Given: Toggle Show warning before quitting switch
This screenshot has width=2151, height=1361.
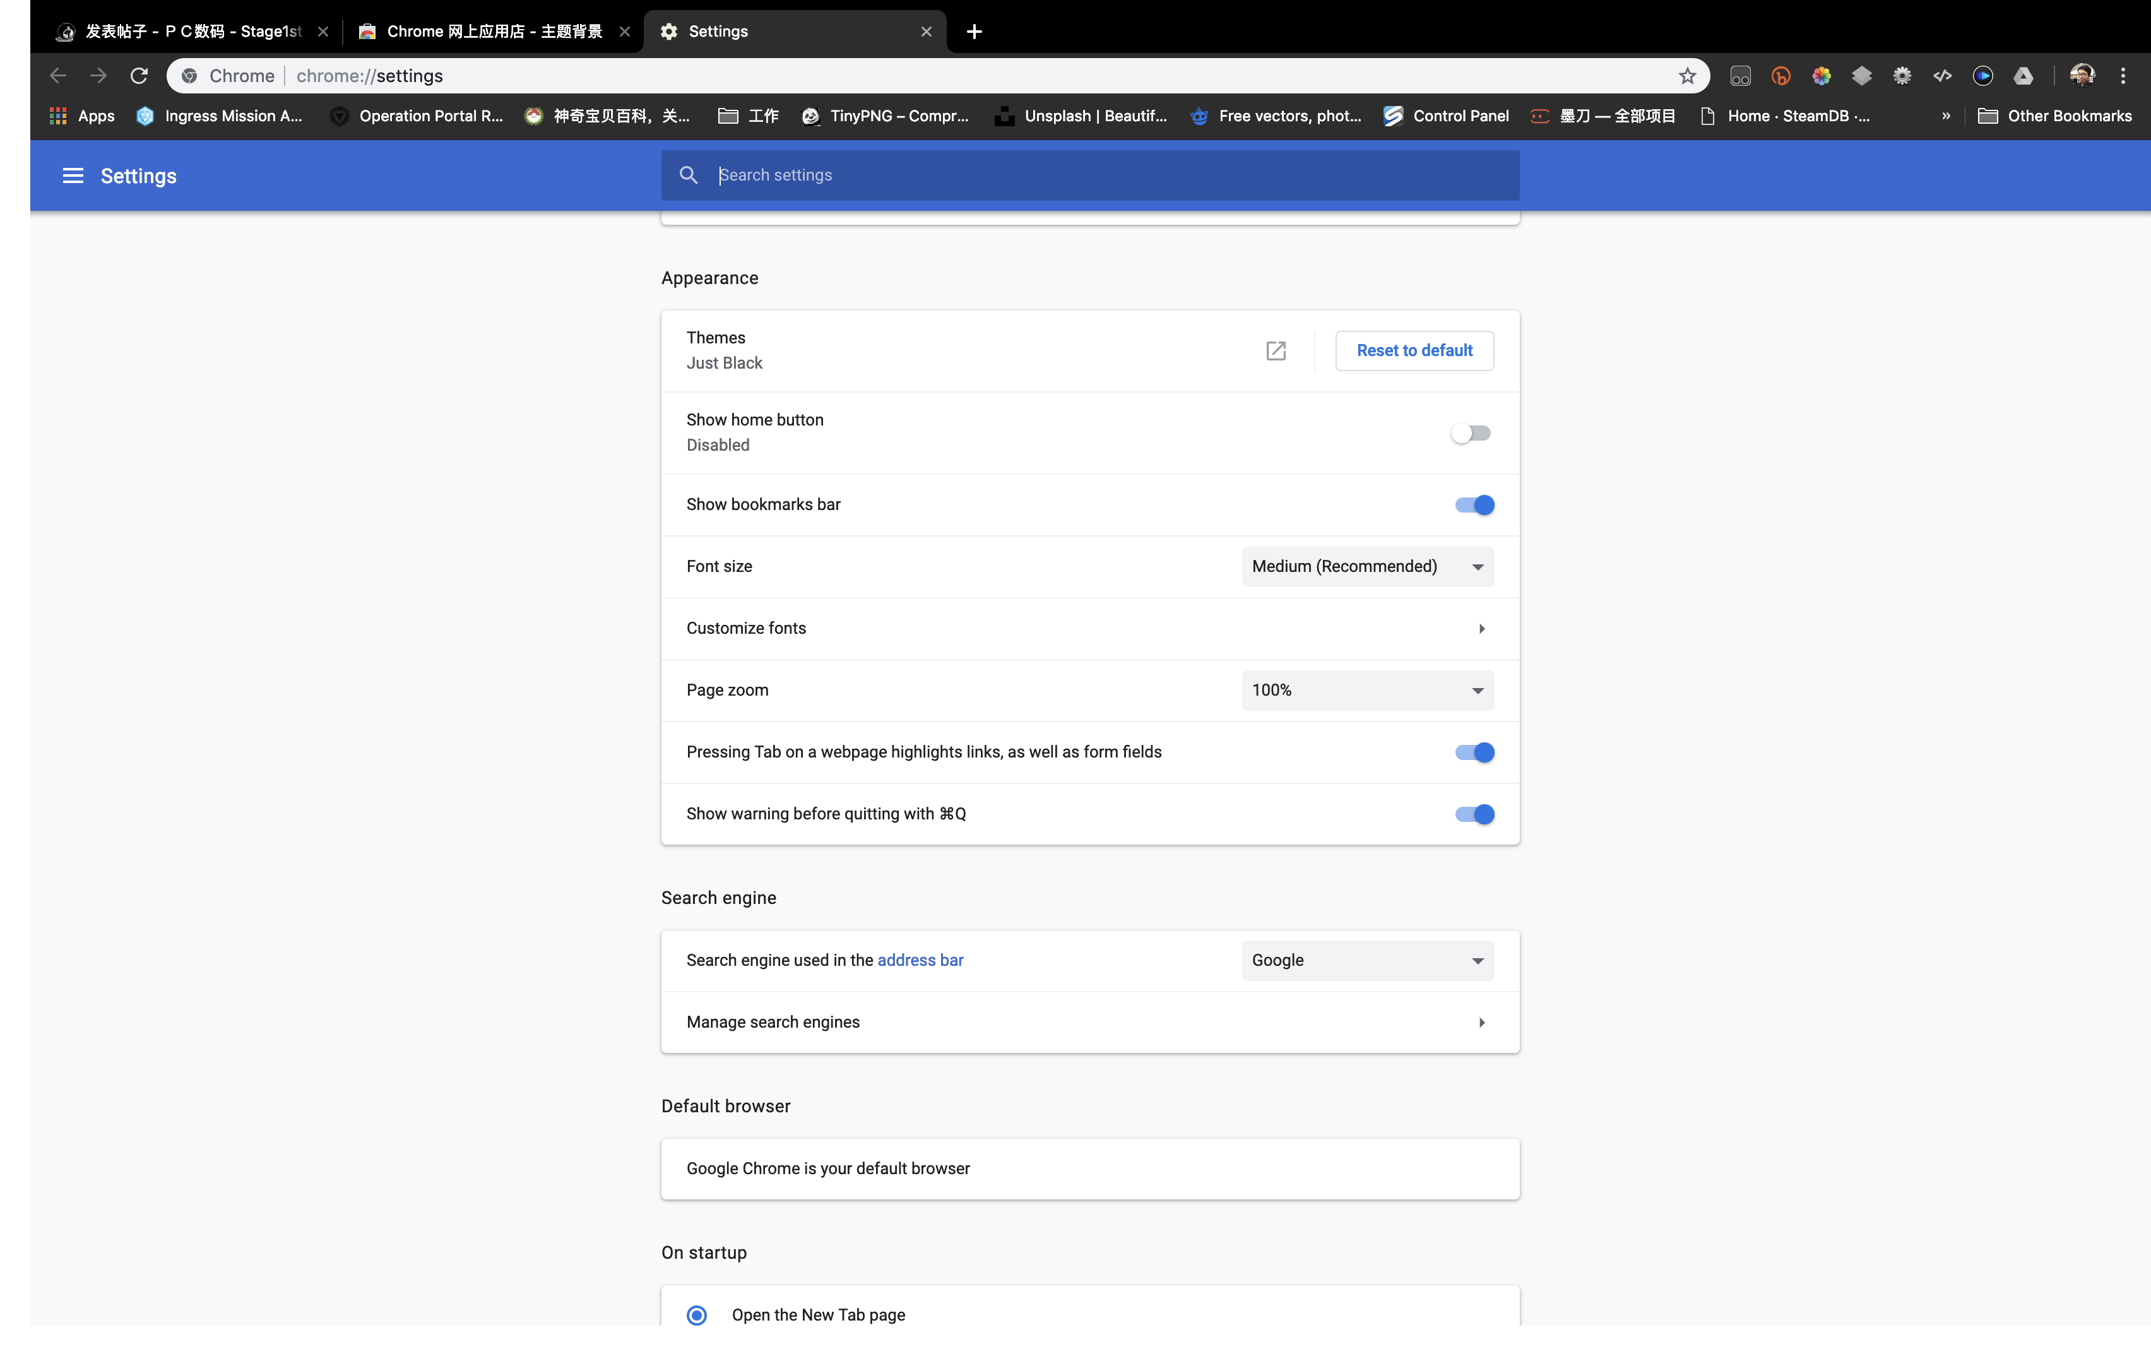Looking at the screenshot, I should point(1474,812).
